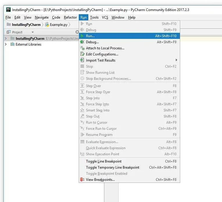The width and height of the screenshot is (222, 202).
Task: Click the Ctrl+Shift+F8 shortcut text
Action: [x=166, y=180]
